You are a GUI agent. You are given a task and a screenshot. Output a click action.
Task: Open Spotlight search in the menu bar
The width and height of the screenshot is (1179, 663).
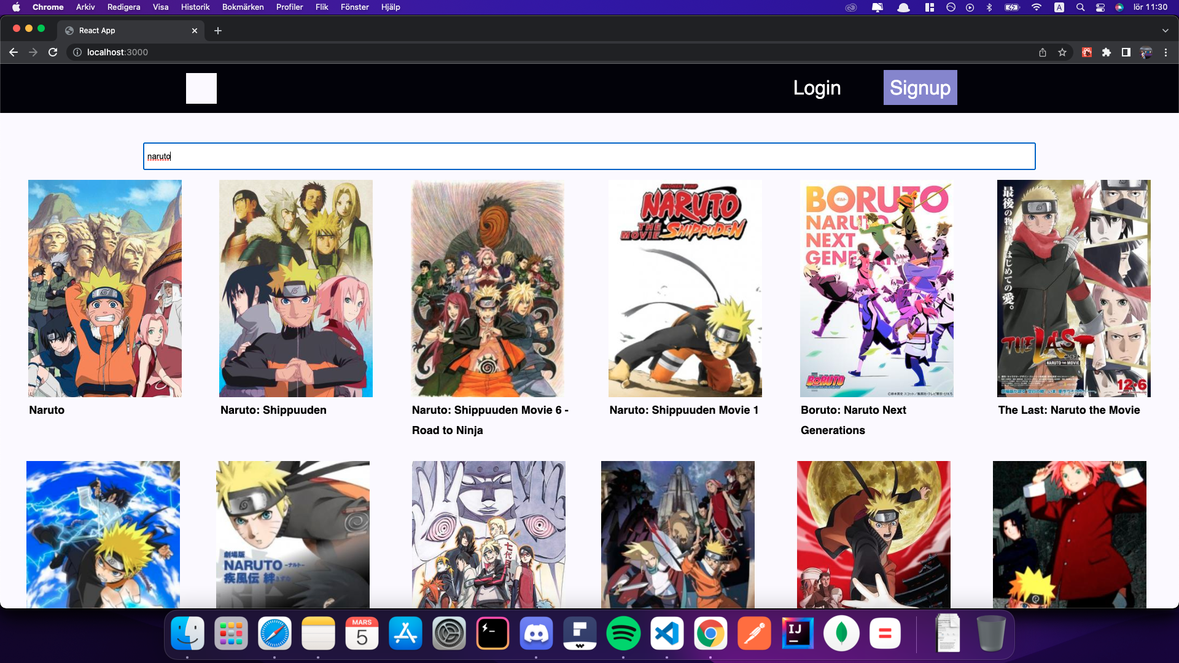[x=1080, y=7]
